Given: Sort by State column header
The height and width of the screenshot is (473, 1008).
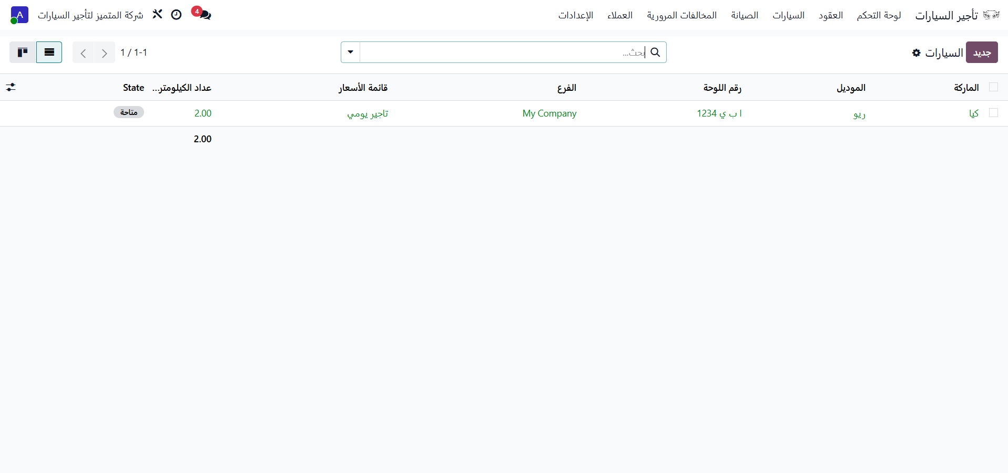Looking at the screenshot, I should [134, 87].
